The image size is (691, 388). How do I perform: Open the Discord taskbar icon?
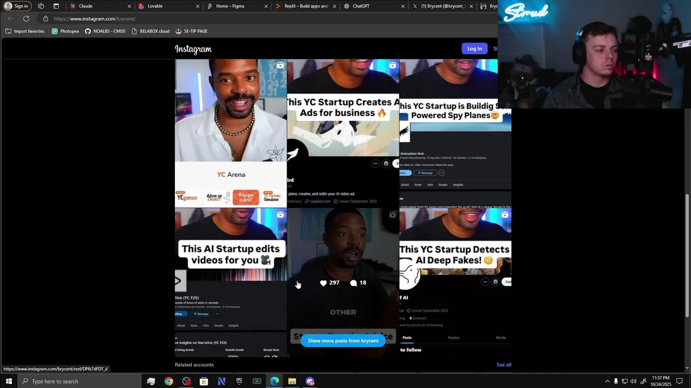coord(310,382)
